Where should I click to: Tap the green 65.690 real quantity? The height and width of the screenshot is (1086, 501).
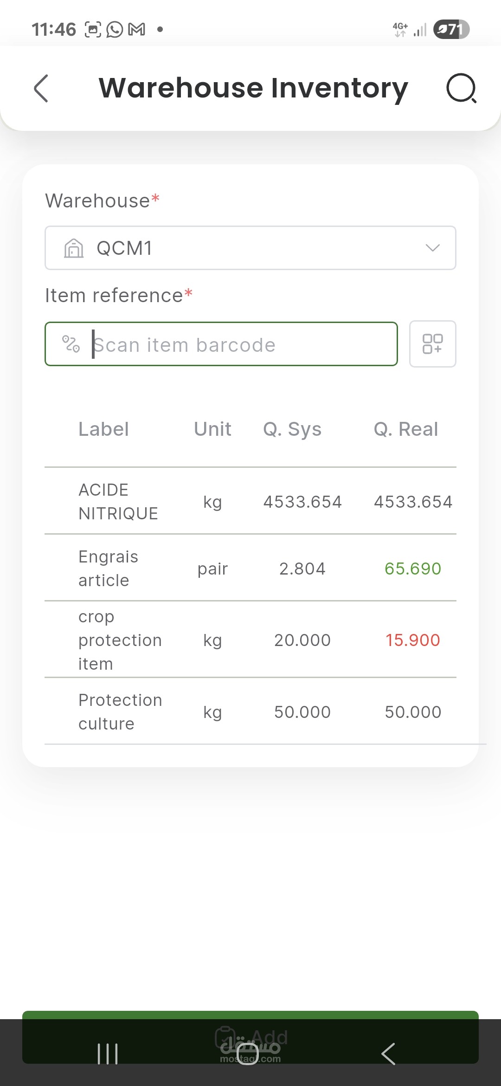(413, 569)
